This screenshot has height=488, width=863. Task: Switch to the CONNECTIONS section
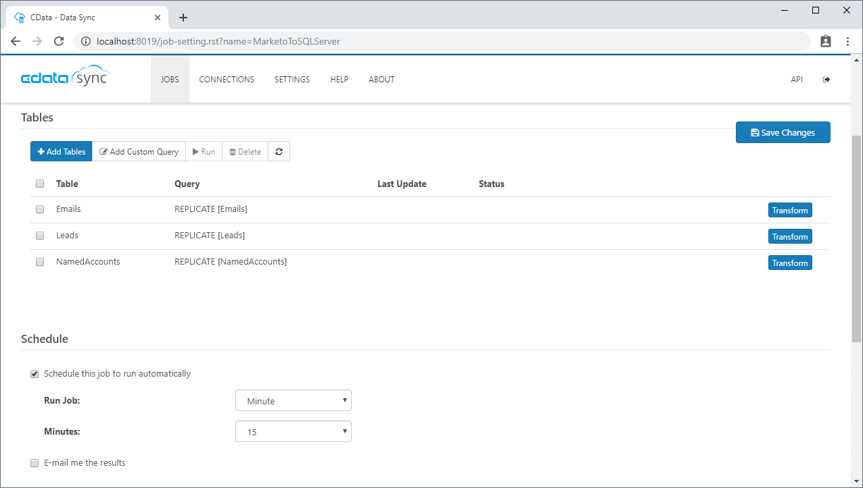(x=227, y=79)
